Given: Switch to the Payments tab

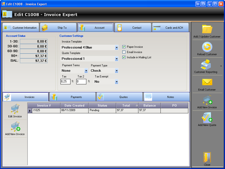Looking at the screenshot, I should (72, 97).
